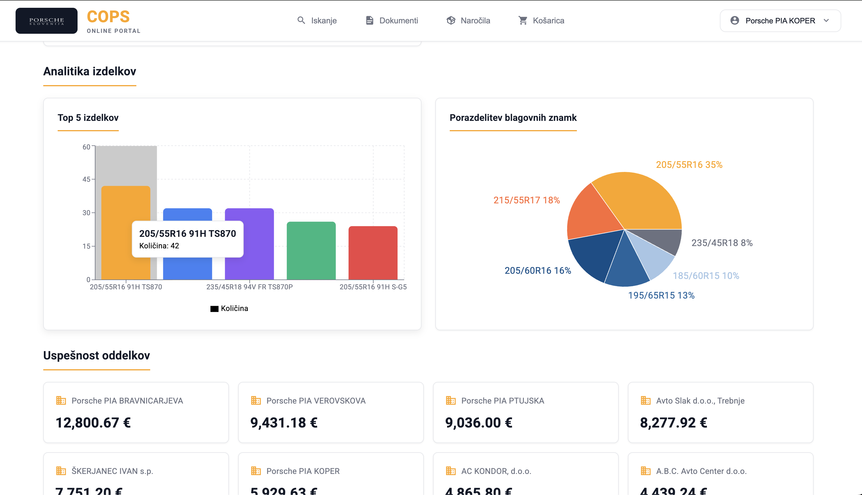Viewport: 862px width, 495px height.
Task: Click building icon beside Porsche PIA KOPER card
Action: click(256, 471)
